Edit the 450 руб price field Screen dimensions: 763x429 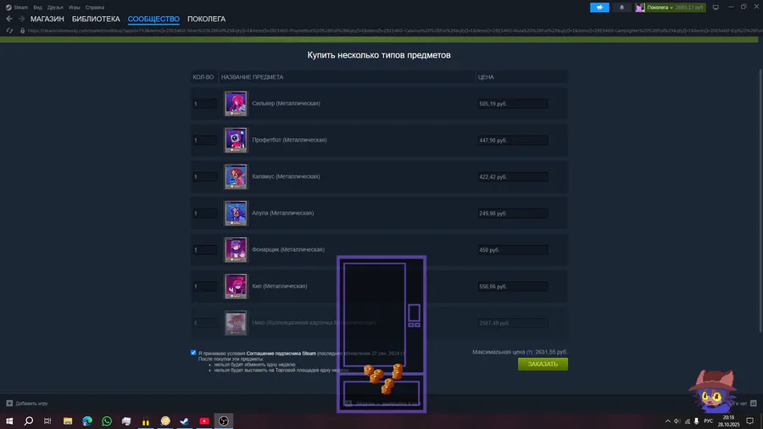[513, 250]
